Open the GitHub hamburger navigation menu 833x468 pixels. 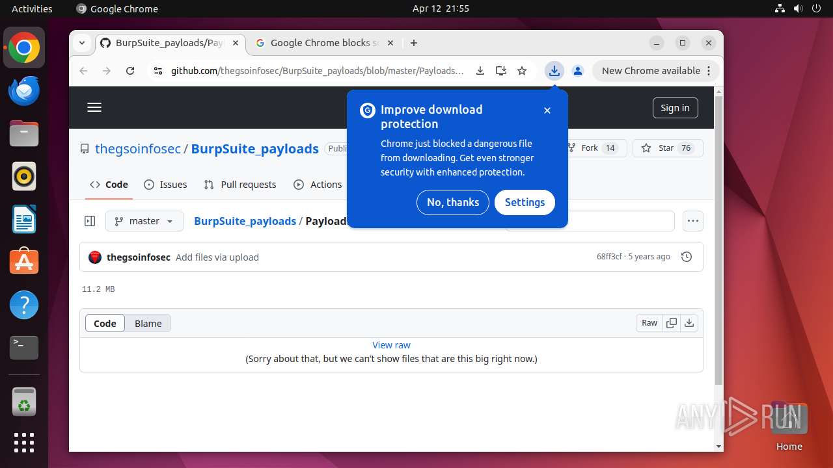click(x=94, y=108)
